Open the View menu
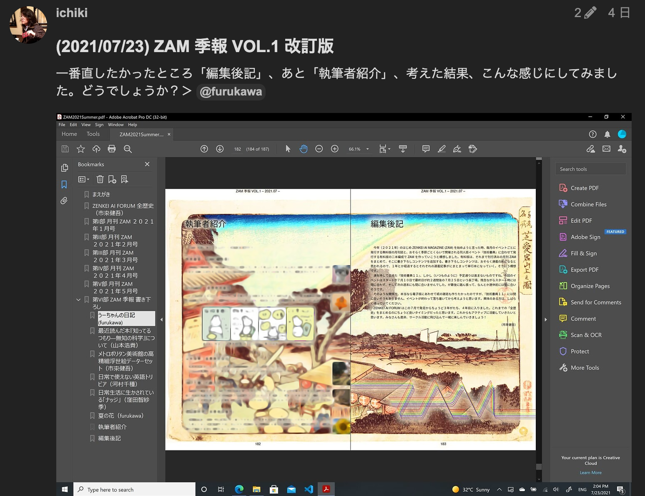The image size is (645, 496). click(x=86, y=125)
